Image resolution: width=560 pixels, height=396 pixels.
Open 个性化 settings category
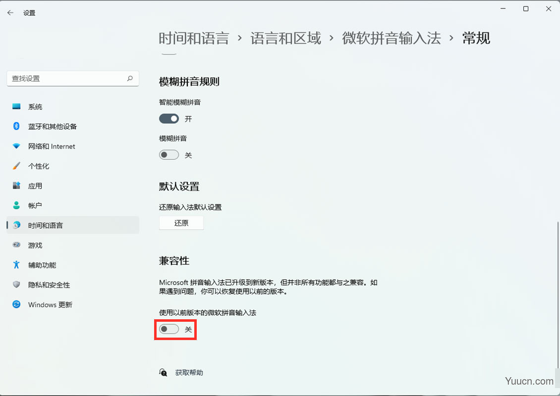tap(73, 166)
